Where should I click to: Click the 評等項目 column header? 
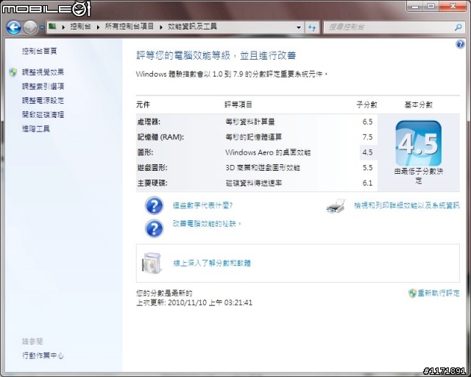pos(238,105)
